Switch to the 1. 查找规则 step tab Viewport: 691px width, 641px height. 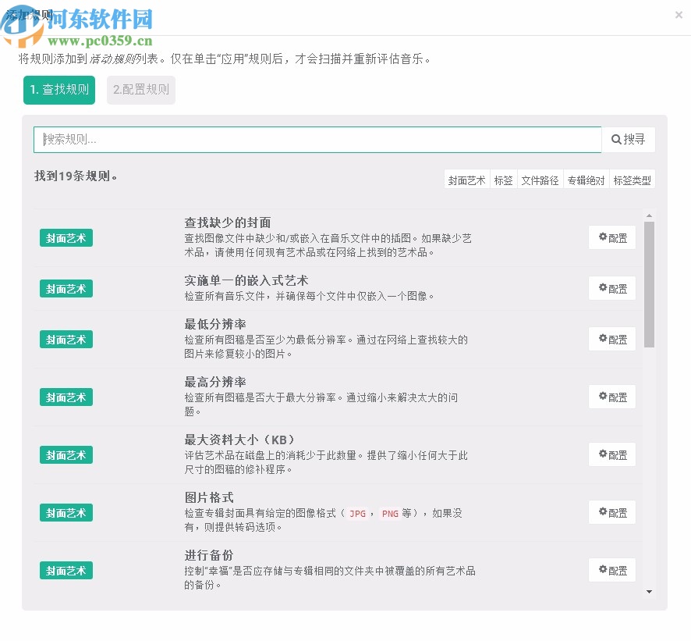point(59,90)
